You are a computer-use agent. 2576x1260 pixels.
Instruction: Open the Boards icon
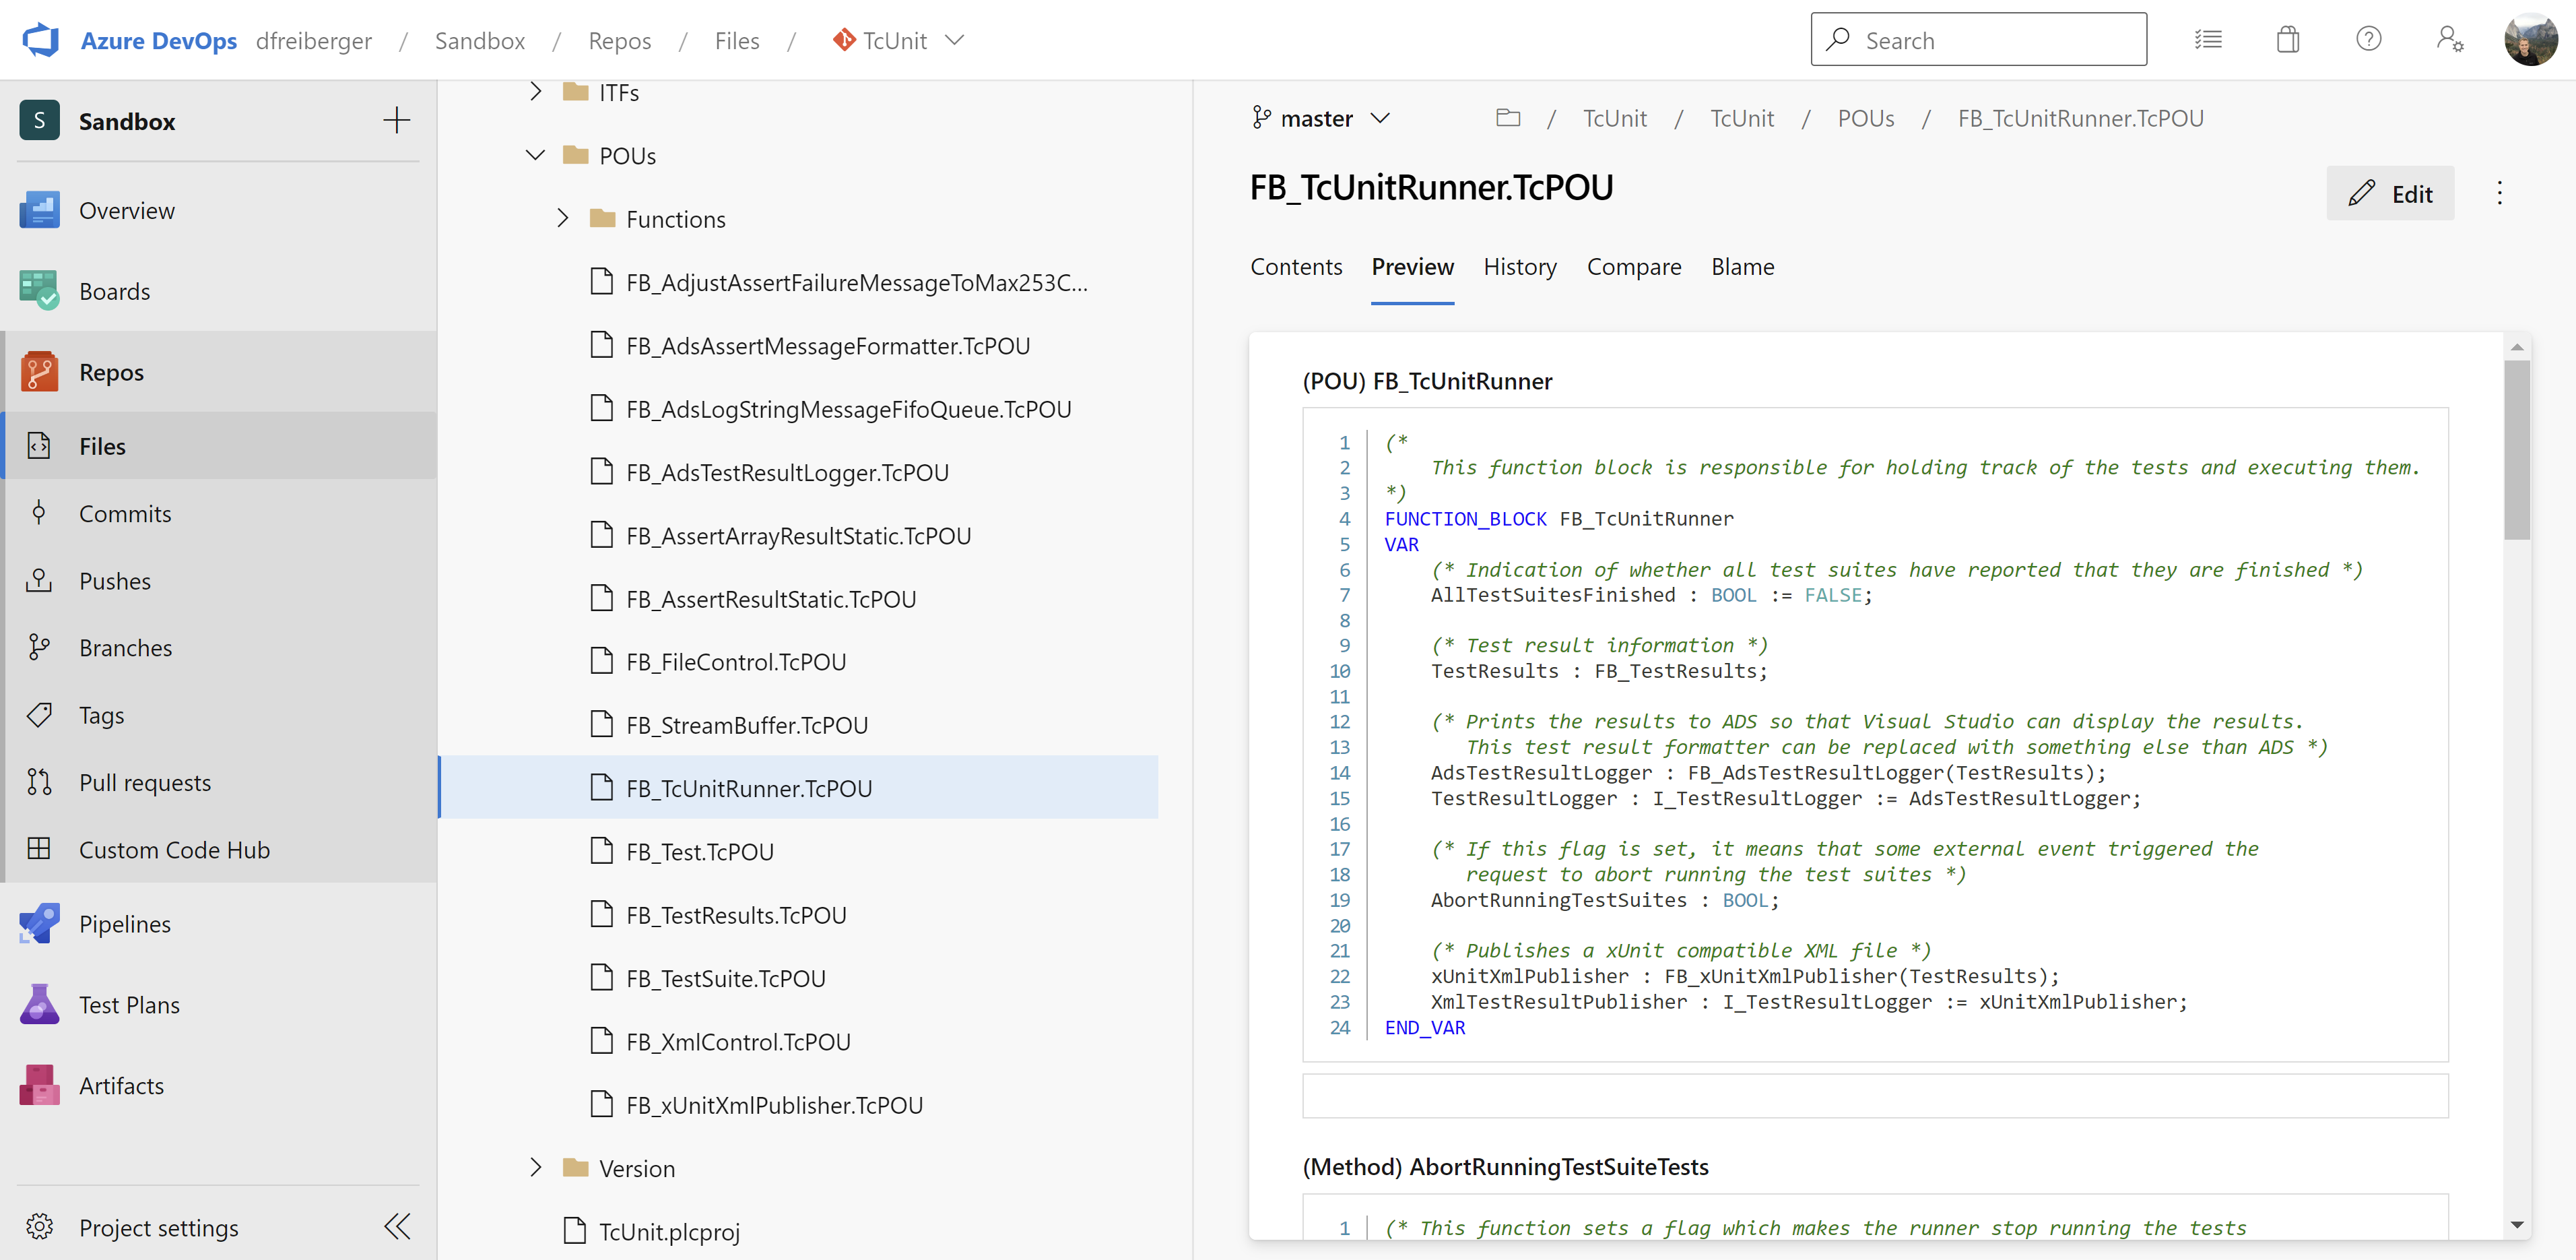(39, 291)
